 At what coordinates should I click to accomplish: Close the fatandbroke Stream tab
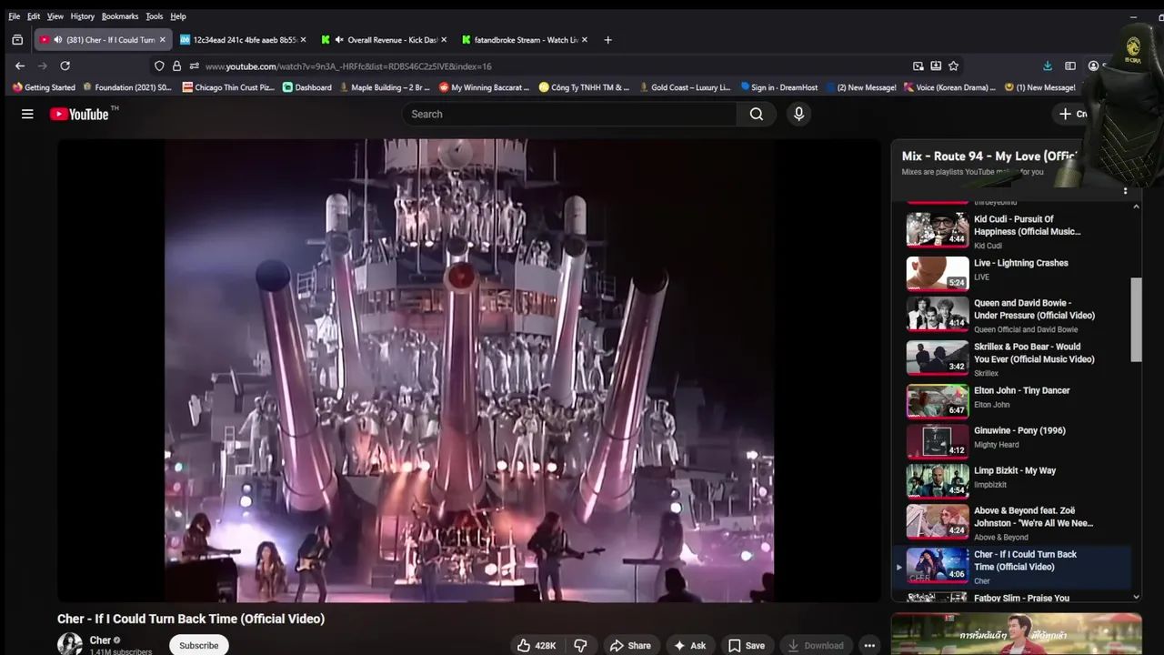pos(585,40)
